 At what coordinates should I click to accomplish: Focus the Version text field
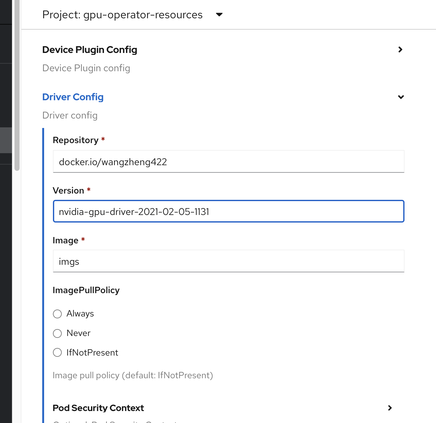point(228,211)
